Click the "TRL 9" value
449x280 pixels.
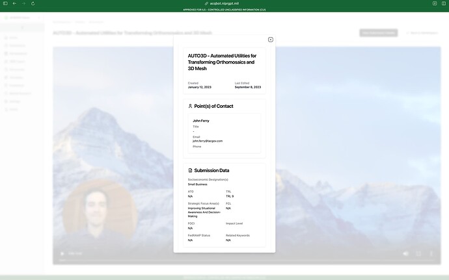230,196
